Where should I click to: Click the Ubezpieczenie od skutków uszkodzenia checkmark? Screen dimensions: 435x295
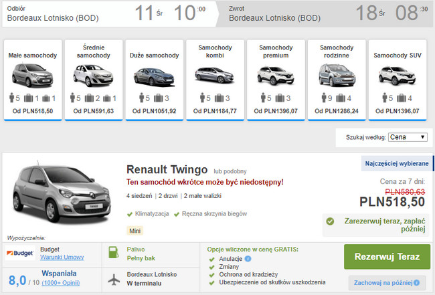tap(212, 283)
